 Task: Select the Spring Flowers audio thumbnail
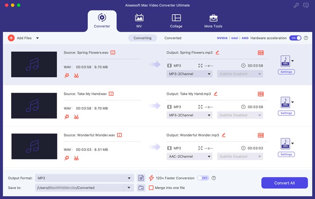[x=34, y=64]
